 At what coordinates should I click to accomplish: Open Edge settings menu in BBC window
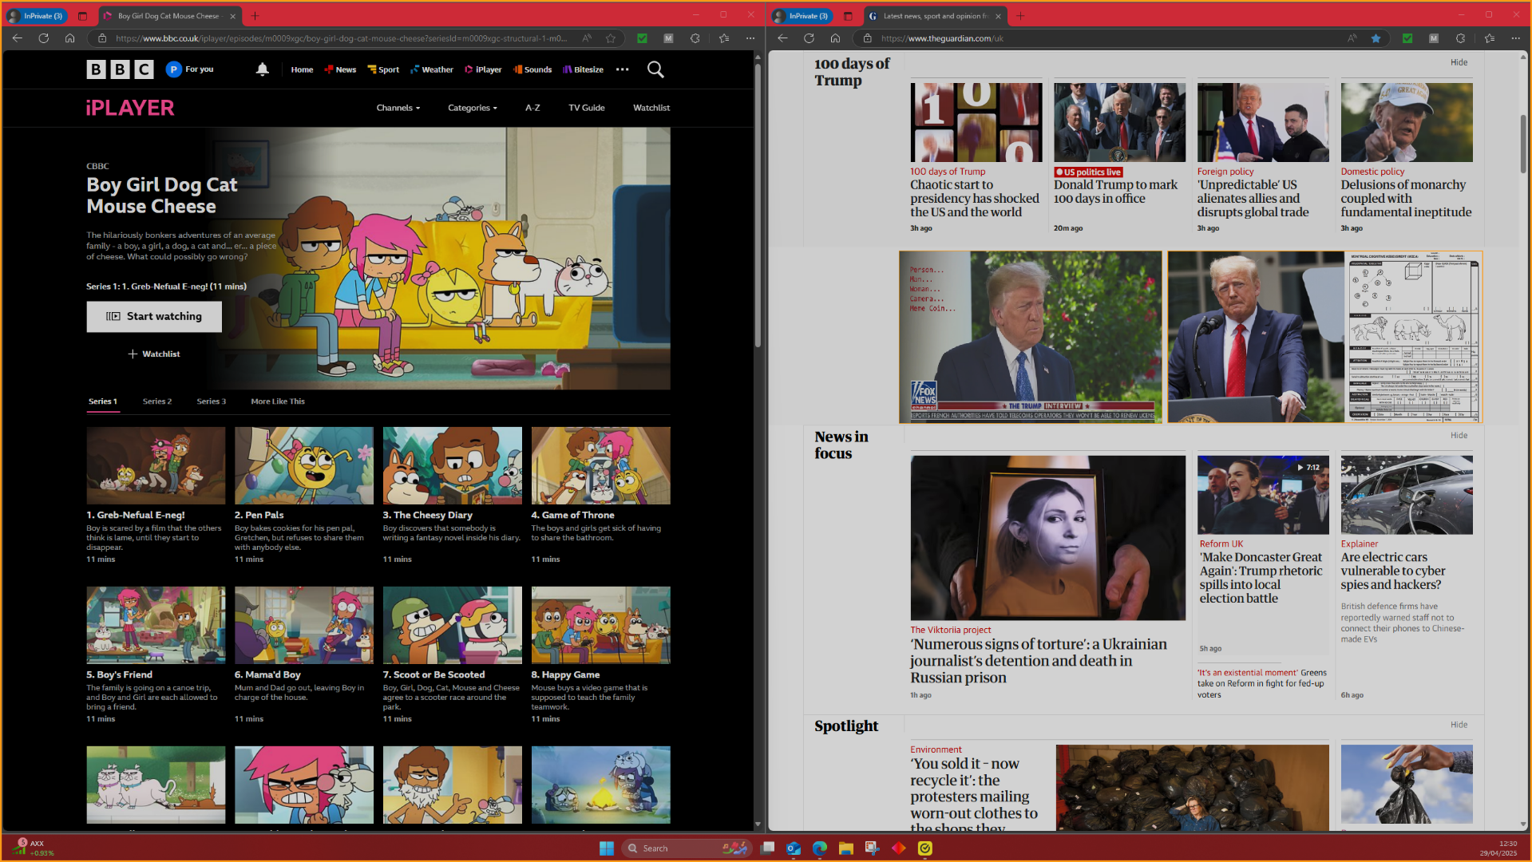point(750,38)
